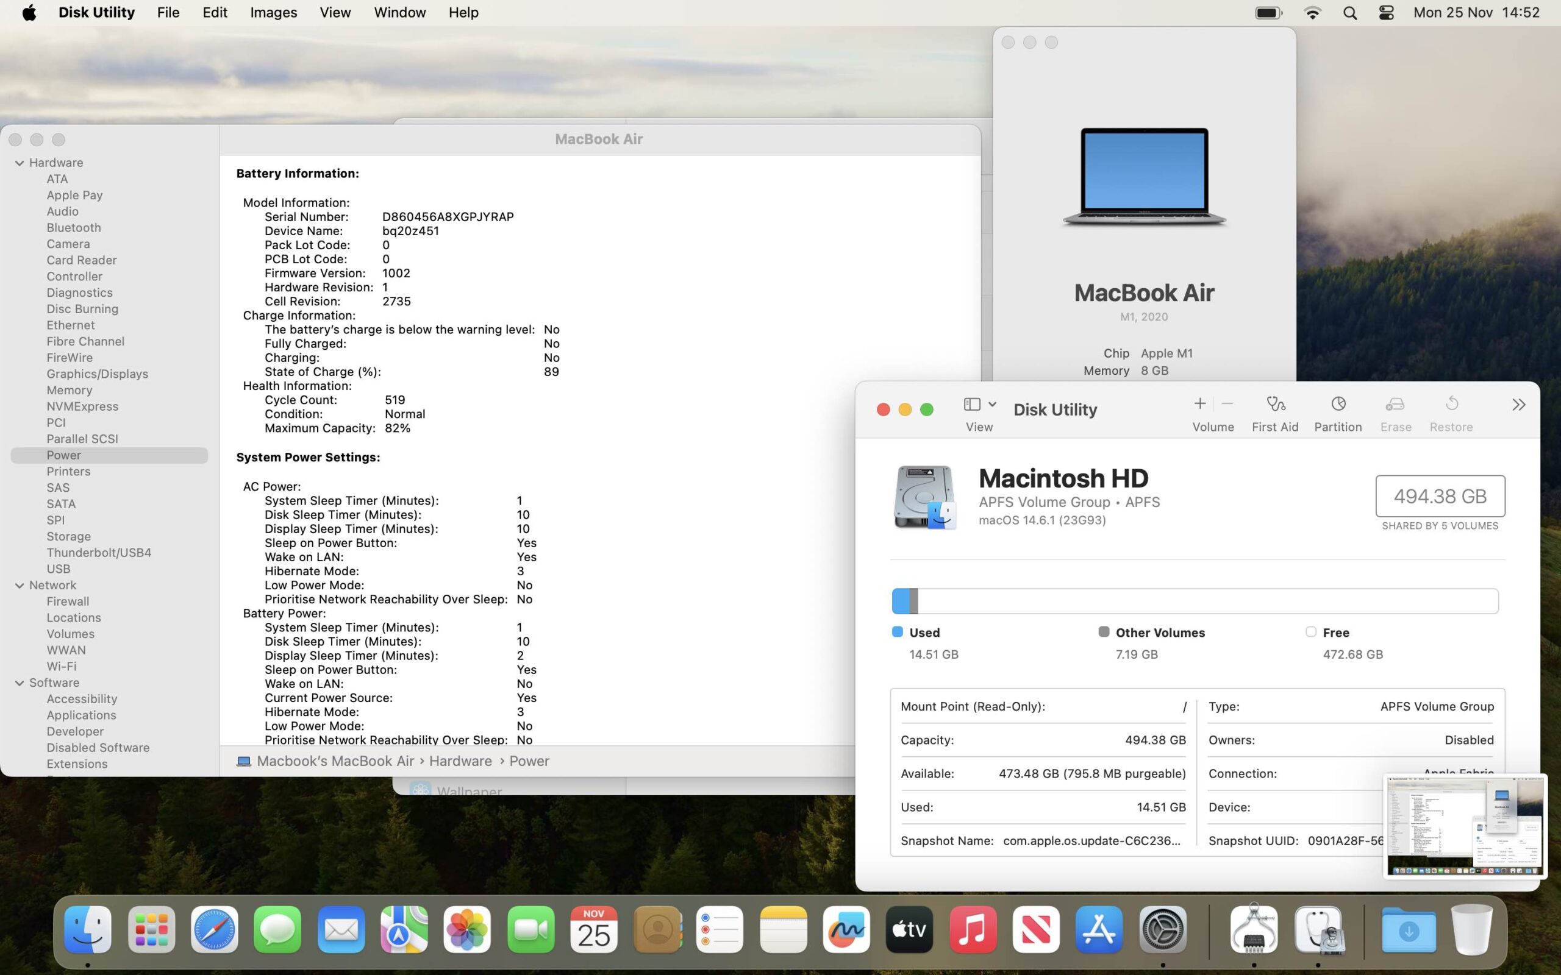
Task: Open the View menu in the menu bar
Action: [x=335, y=12]
